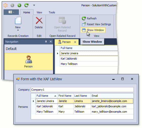Click Reset View Settings icon
This screenshot has height=128, width=142.
[84, 24]
